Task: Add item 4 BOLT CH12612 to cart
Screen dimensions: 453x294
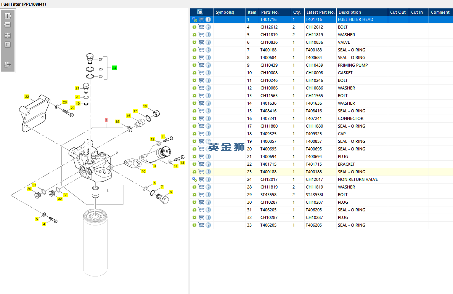Action: coord(201,27)
